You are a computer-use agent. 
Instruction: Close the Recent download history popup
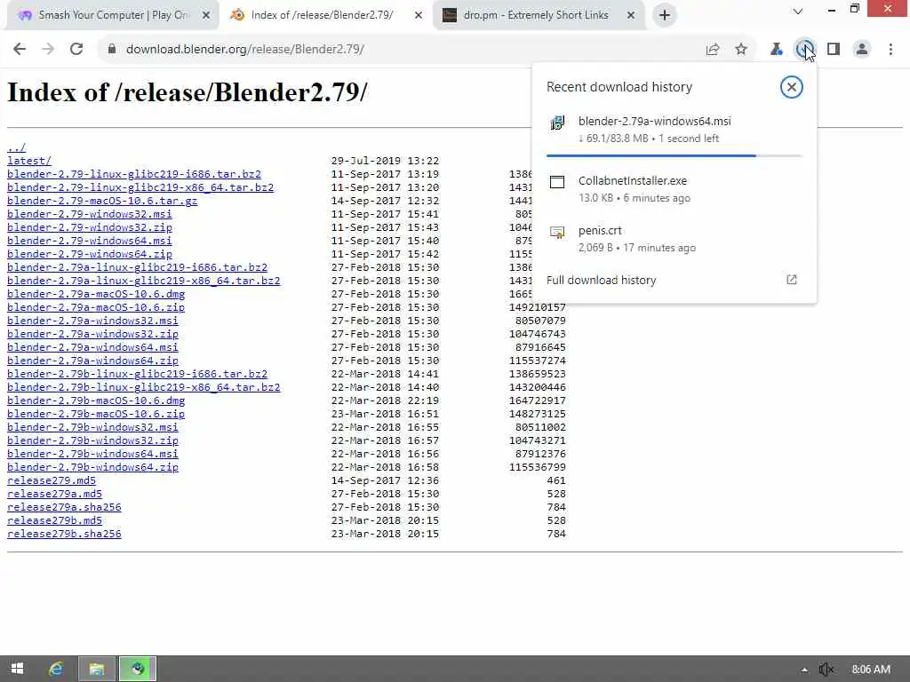click(791, 87)
